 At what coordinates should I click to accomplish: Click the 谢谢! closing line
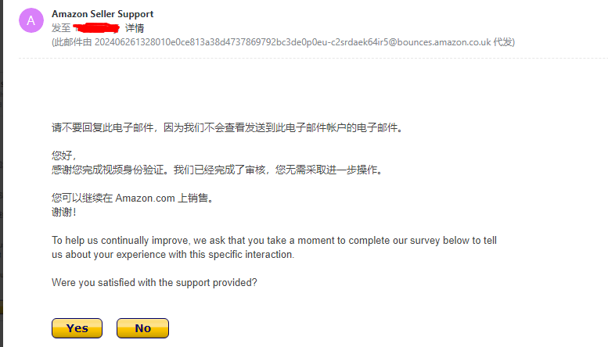[64, 212]
